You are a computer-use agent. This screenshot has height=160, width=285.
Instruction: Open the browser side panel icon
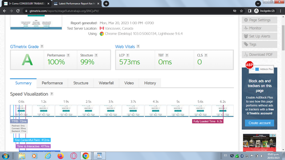[249, 11]
